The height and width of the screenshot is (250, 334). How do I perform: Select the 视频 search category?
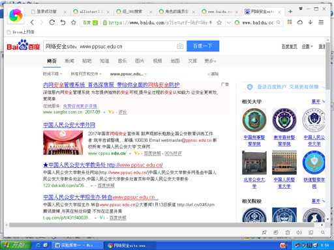pos(157,61)
